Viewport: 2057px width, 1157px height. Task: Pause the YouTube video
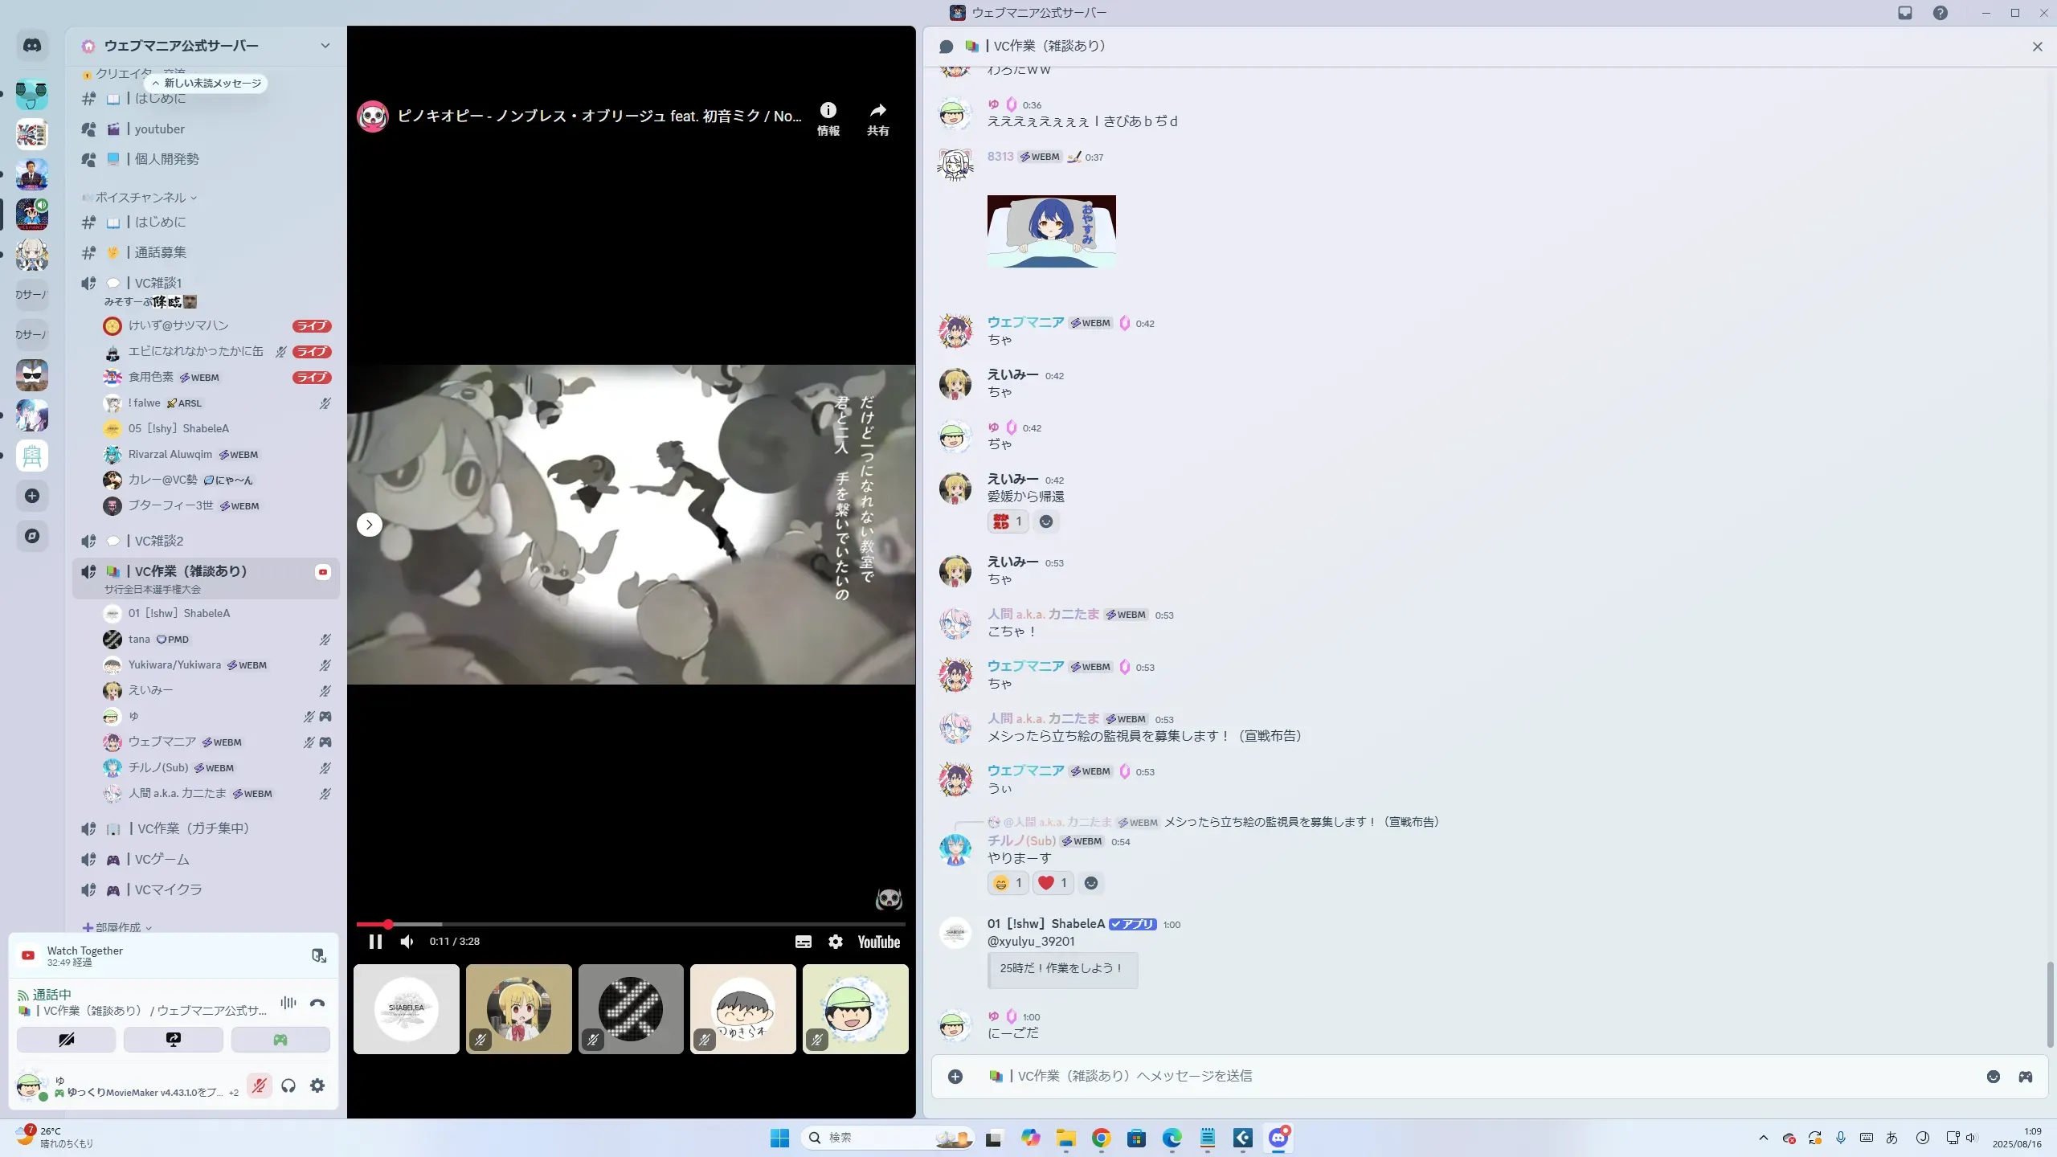[x=374, y=942]
